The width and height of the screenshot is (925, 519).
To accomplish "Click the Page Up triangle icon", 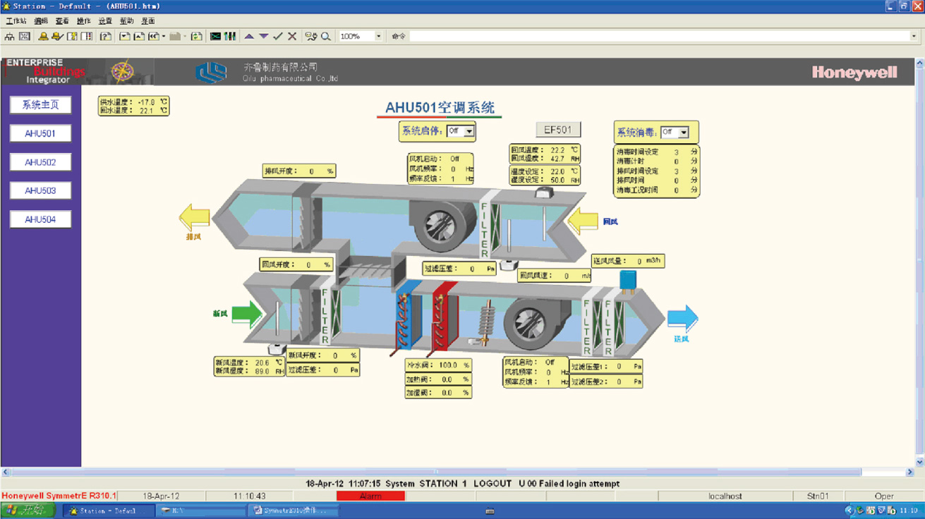I will [x=249, y=36].
